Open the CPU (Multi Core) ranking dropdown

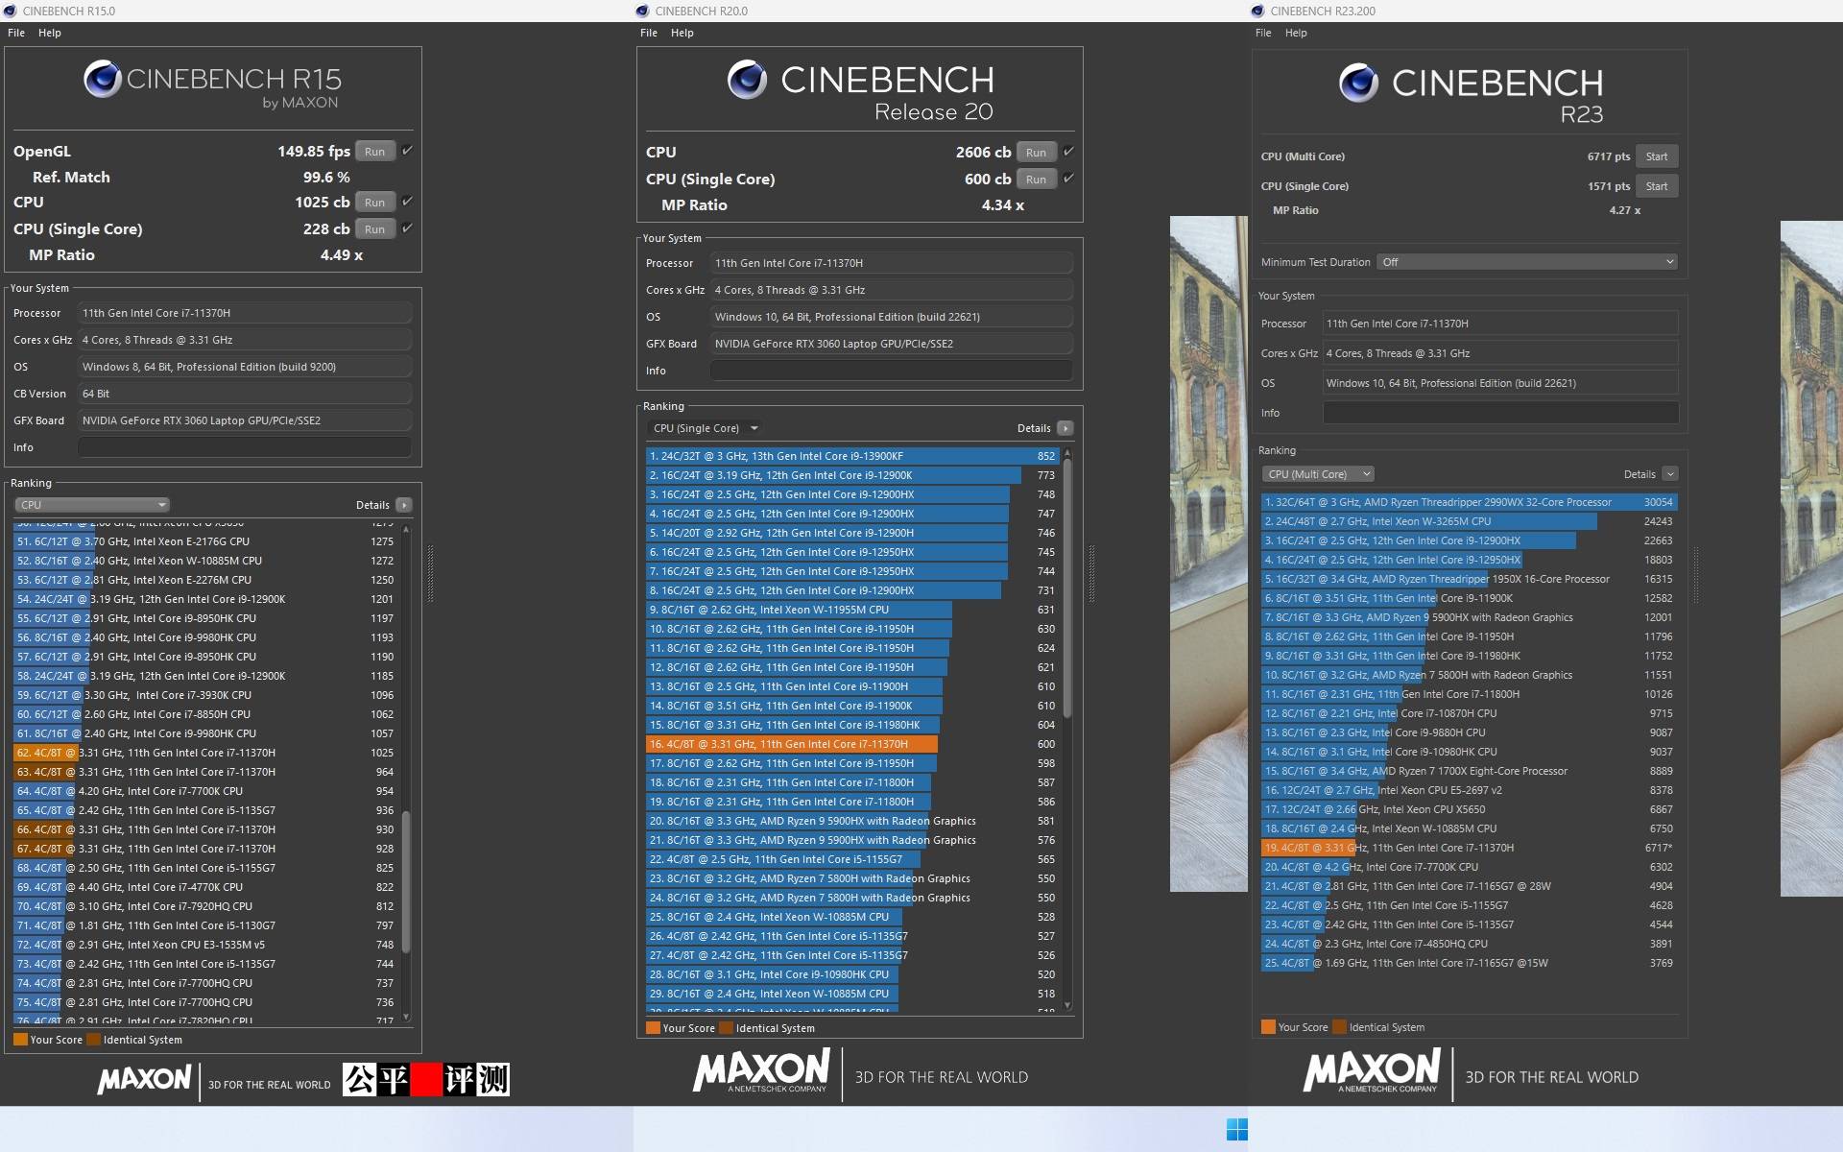point(1318,474)
